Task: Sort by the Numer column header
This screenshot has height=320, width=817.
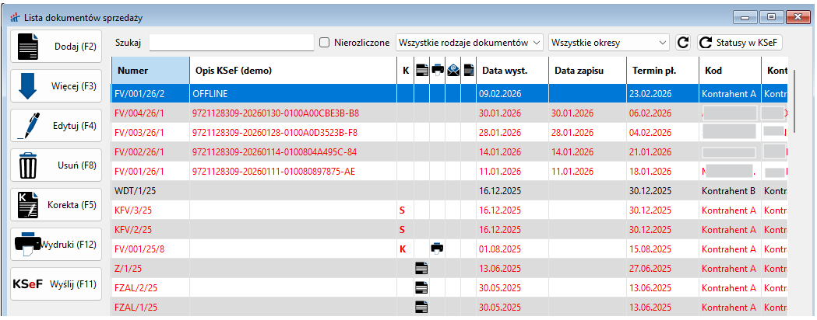Action: tap(150, 71)
